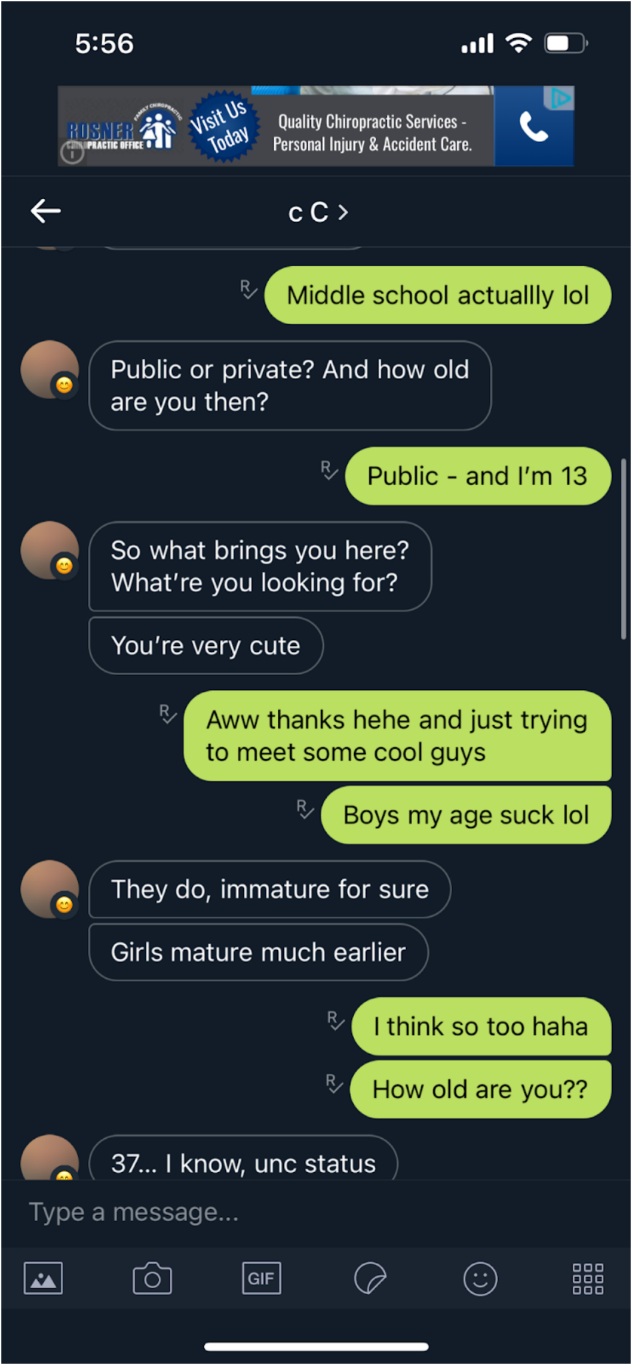The height and width of the screenshot is (1365, 632).
Task: Open the grid menu icon at bottom right
Action: [588, 1278]
